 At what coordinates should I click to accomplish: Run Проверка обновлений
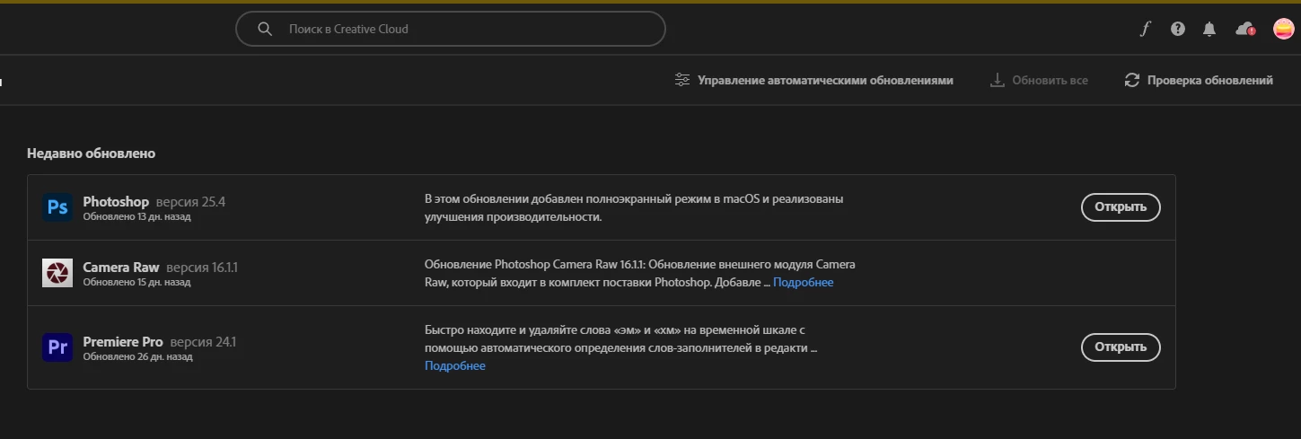(x=1199, y=80)
